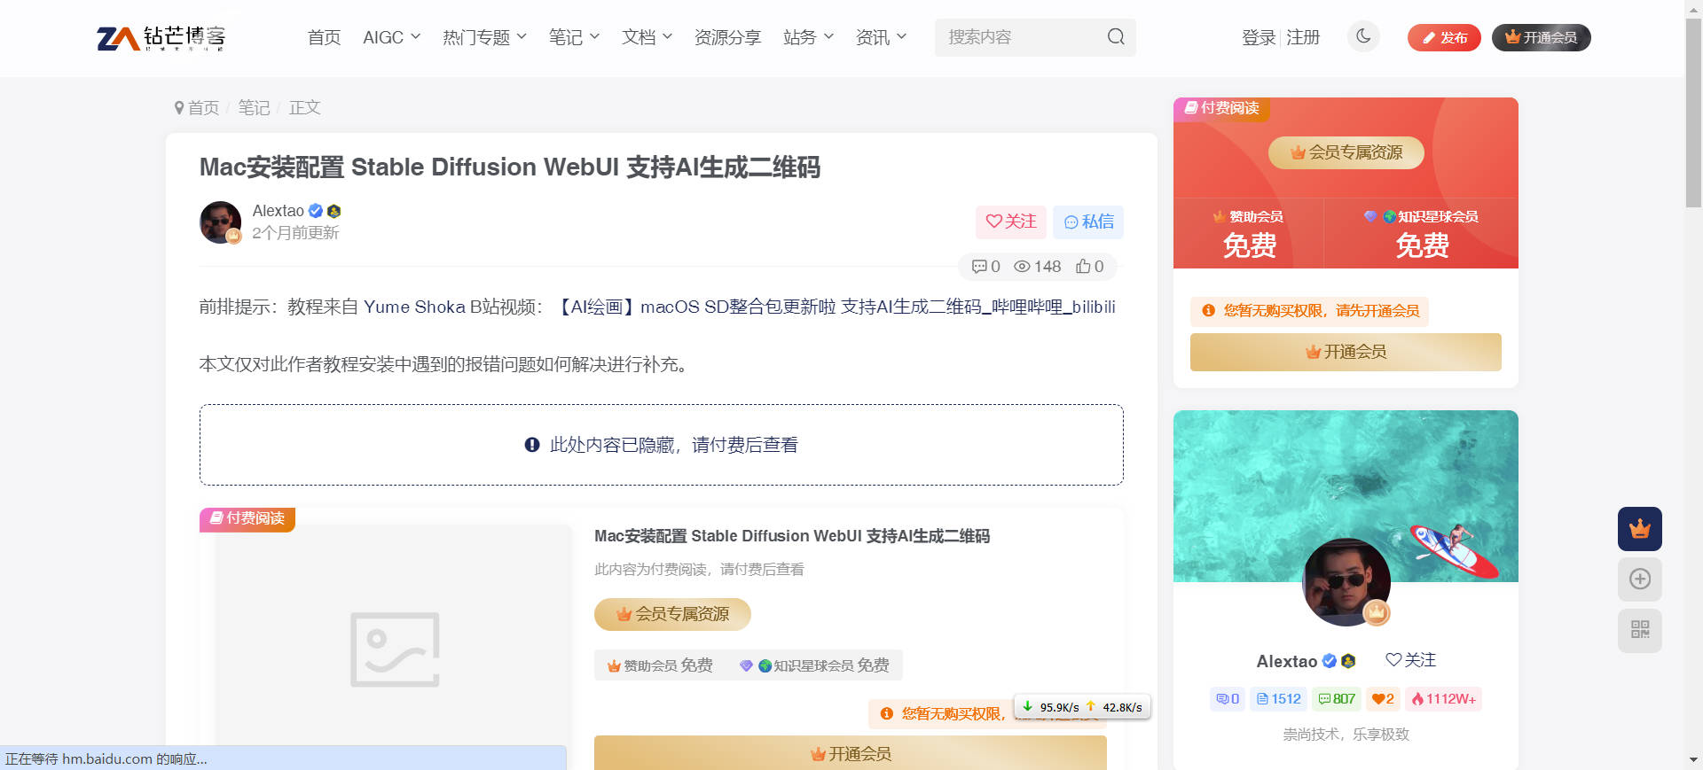The image size is (1703, 770).
Task: Click the network speed overlay widget
Action: click(1082, 707)
